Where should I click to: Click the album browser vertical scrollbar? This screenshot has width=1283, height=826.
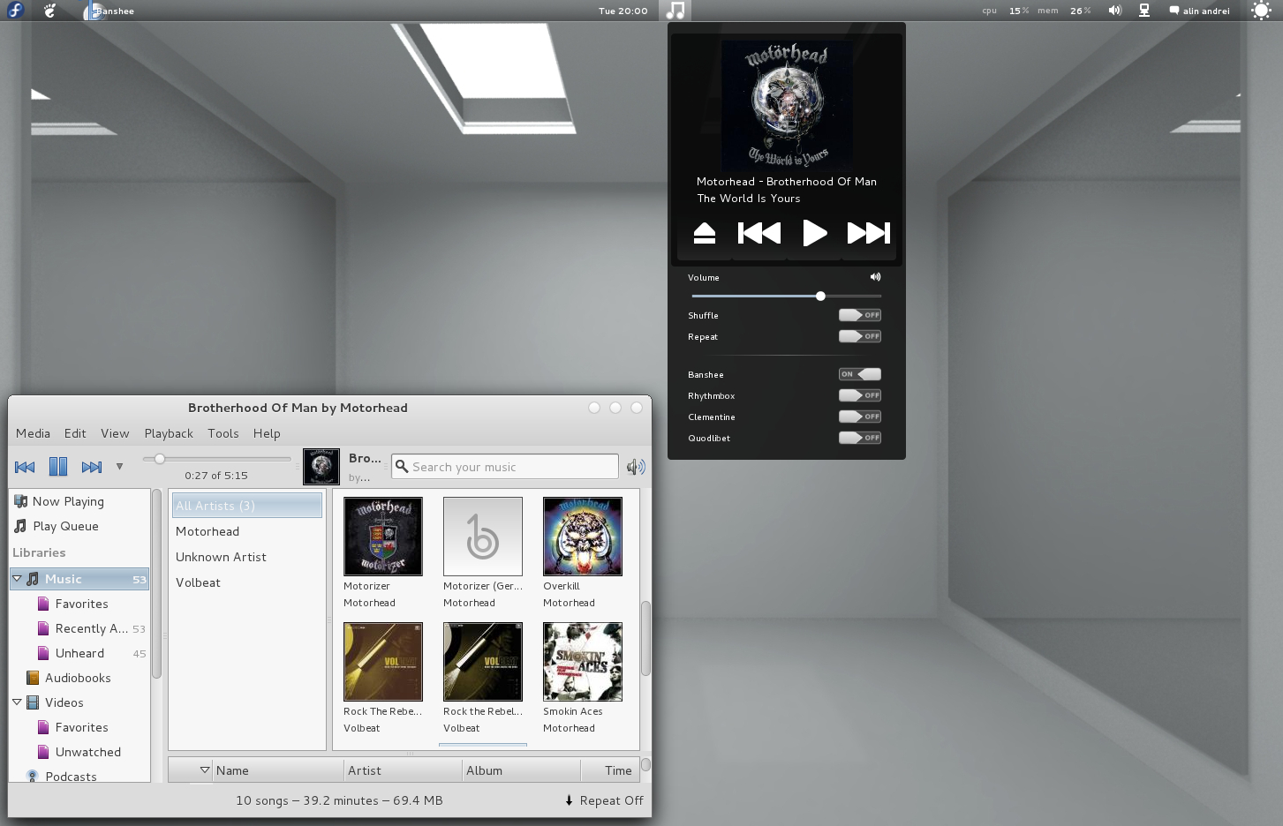click(x=645, y=638)
